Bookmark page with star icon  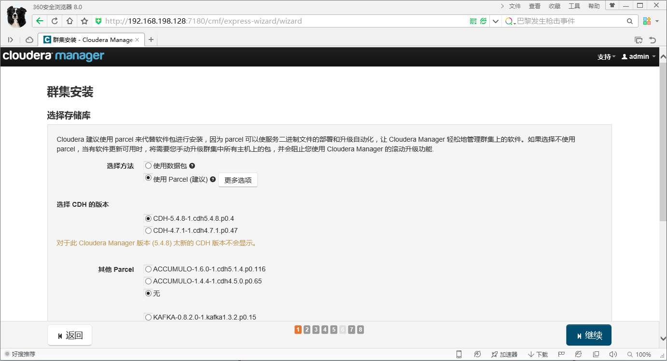pos(84,21)
